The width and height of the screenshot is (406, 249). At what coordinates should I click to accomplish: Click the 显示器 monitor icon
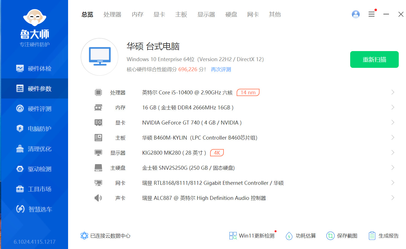point(98,153)
